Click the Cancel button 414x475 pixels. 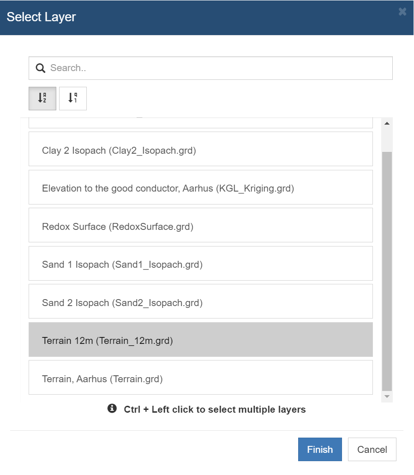pyautogui.click(x=372, y=449)
